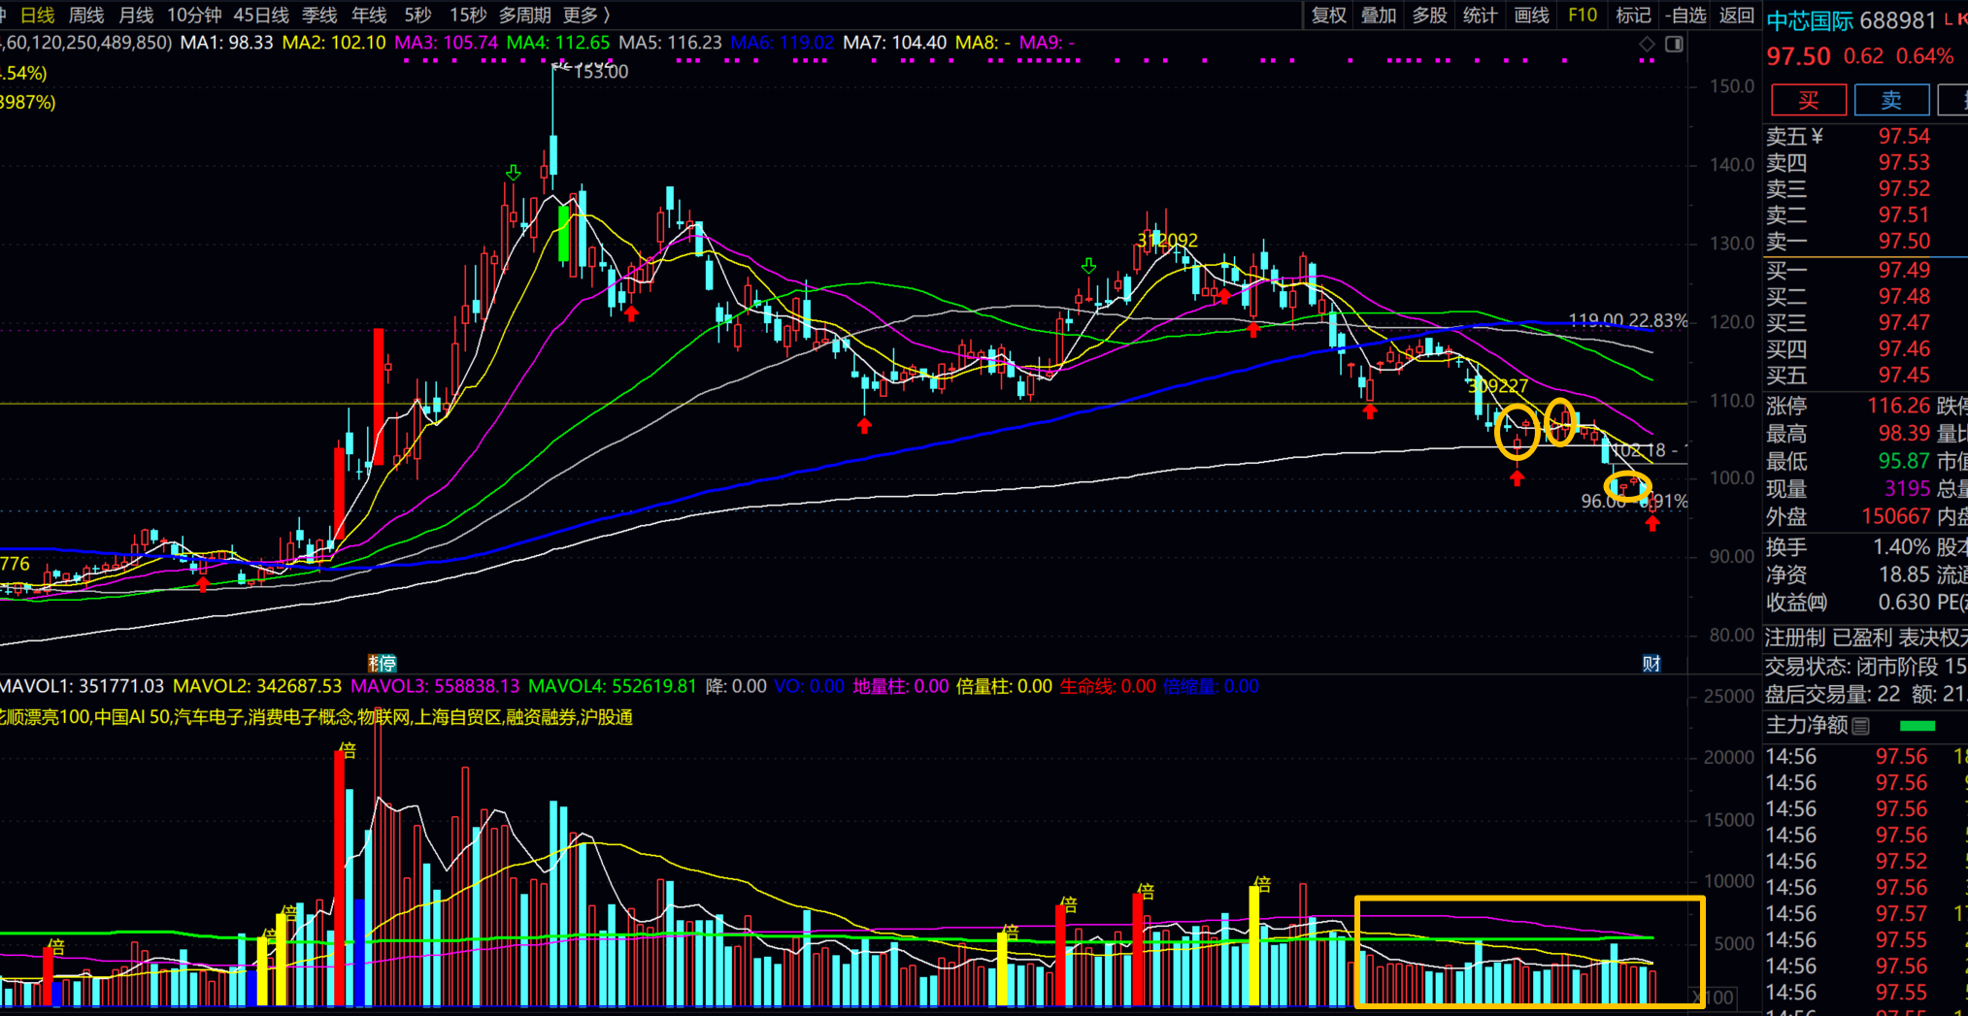
Task: Click the 153.00 peak price label
Action: [601, 72]
